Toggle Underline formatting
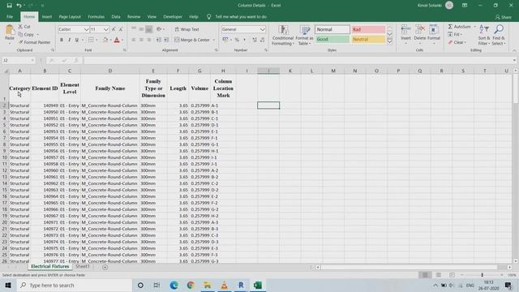Viewport: 519px width, 292px height. (77, 40)
